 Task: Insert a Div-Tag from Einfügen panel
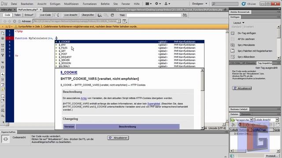[x=247, y=33]
